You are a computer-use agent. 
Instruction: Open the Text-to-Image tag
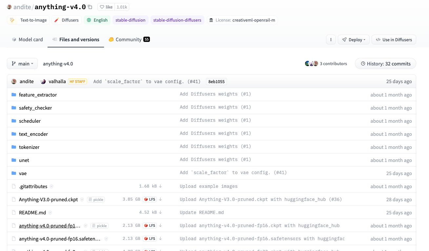(28, 20)
